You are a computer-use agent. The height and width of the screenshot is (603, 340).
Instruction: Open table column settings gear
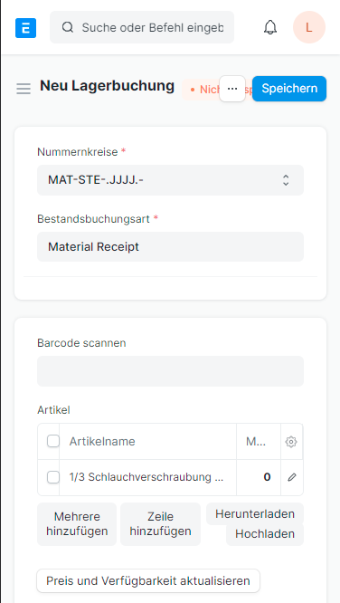[291, 442]
